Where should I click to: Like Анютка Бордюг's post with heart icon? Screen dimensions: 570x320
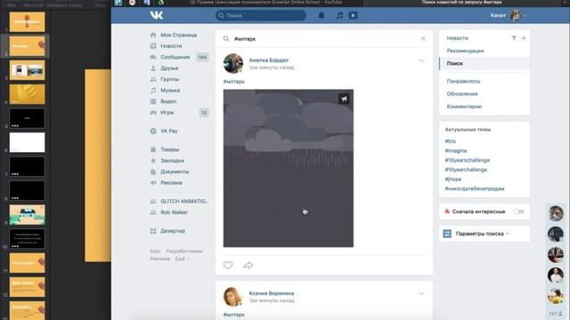tap(228, 265)
